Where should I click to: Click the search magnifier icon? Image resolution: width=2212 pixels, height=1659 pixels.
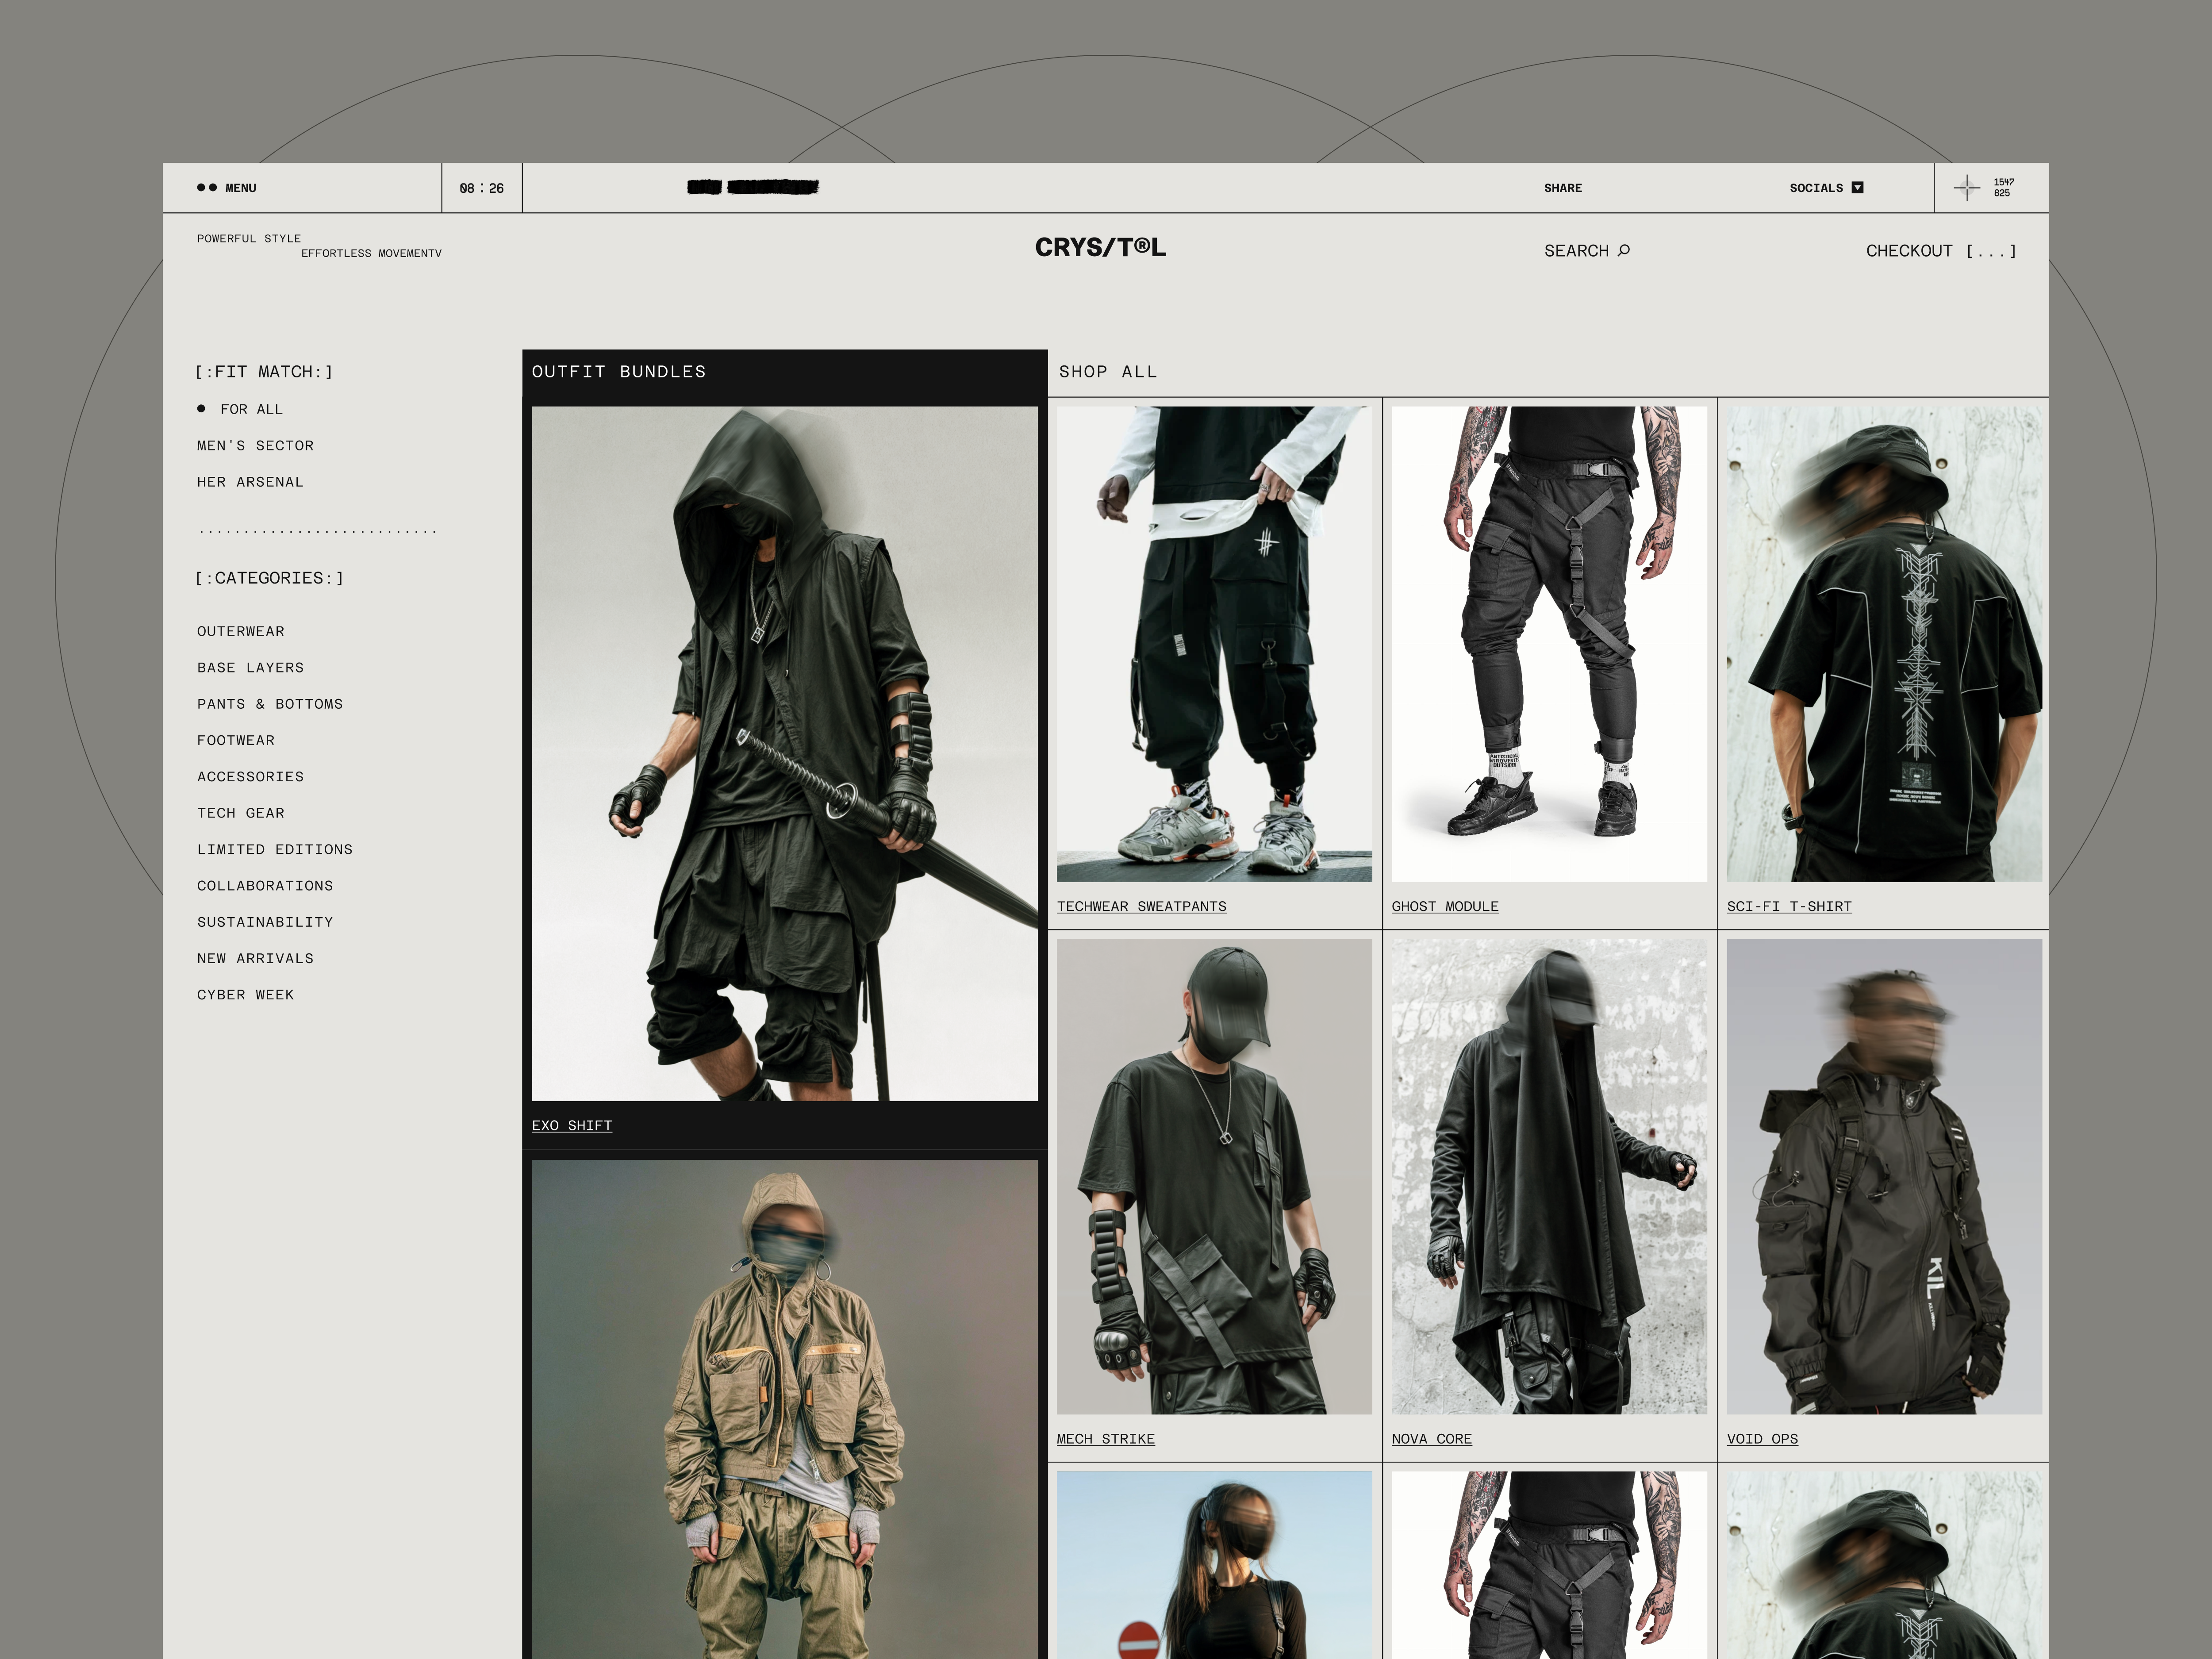[x=1624, y=250]
